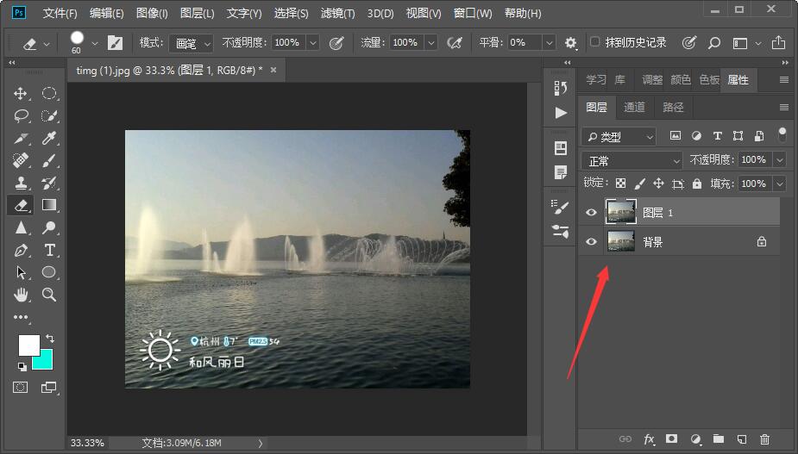Open the Image menu
The height and width of the screenshot is (454, 798).
tap(152, 13)
